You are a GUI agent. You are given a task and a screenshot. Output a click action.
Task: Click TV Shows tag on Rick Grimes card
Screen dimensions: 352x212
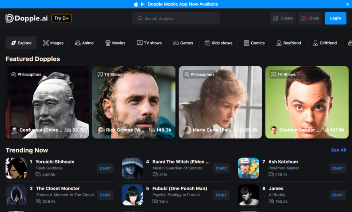click(x=110, y=74)
